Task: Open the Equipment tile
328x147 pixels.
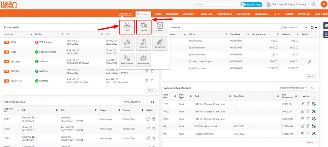Action: click(160, 43)
